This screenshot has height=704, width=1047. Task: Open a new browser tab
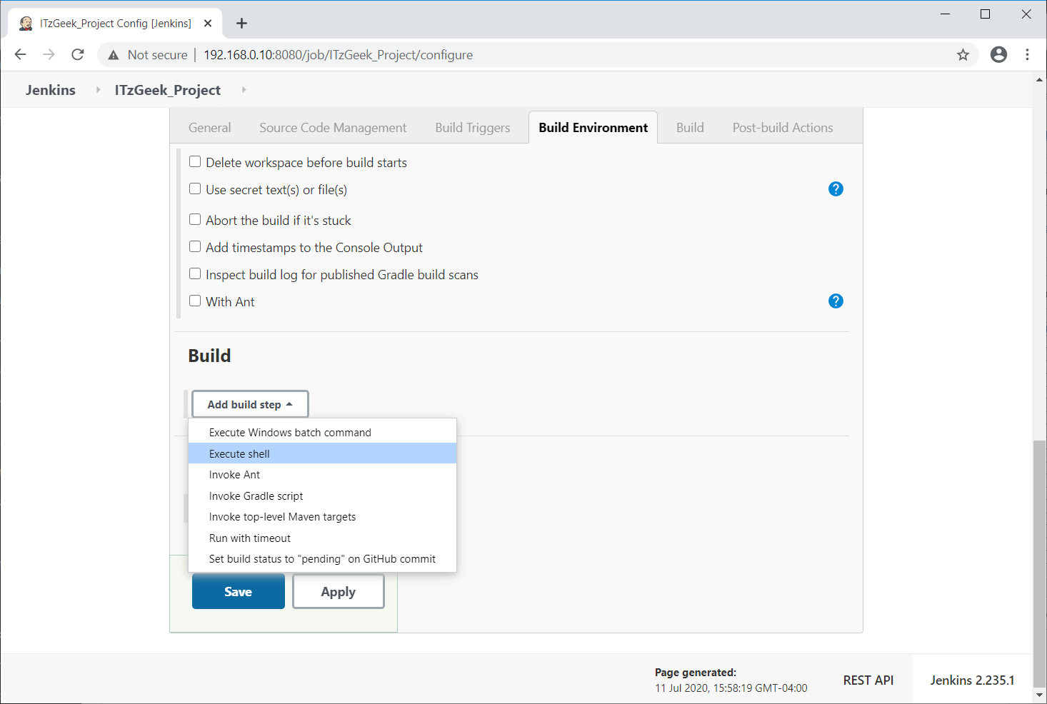tap(241, 24)
